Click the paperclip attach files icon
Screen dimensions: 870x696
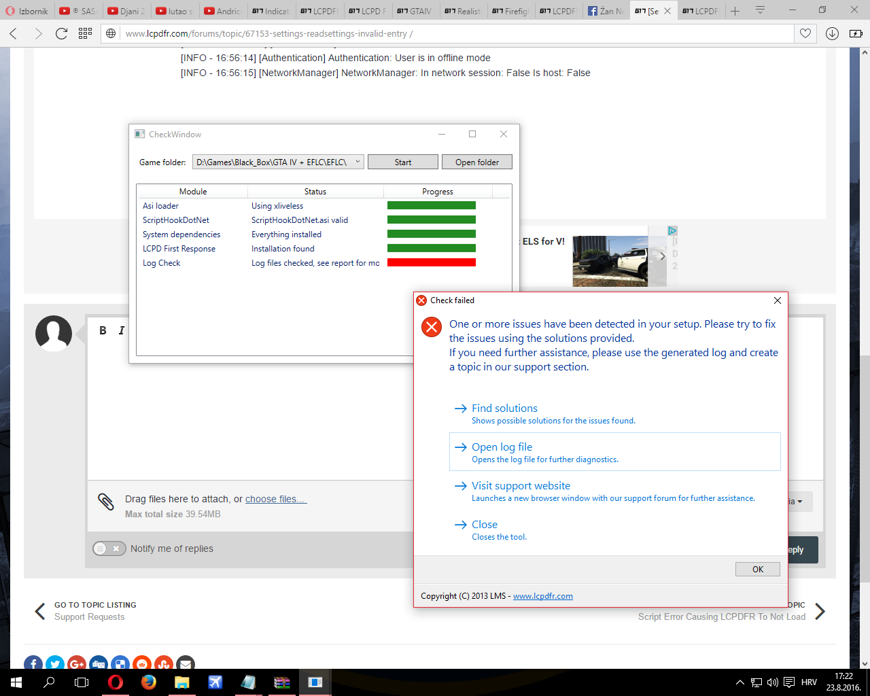106,502
